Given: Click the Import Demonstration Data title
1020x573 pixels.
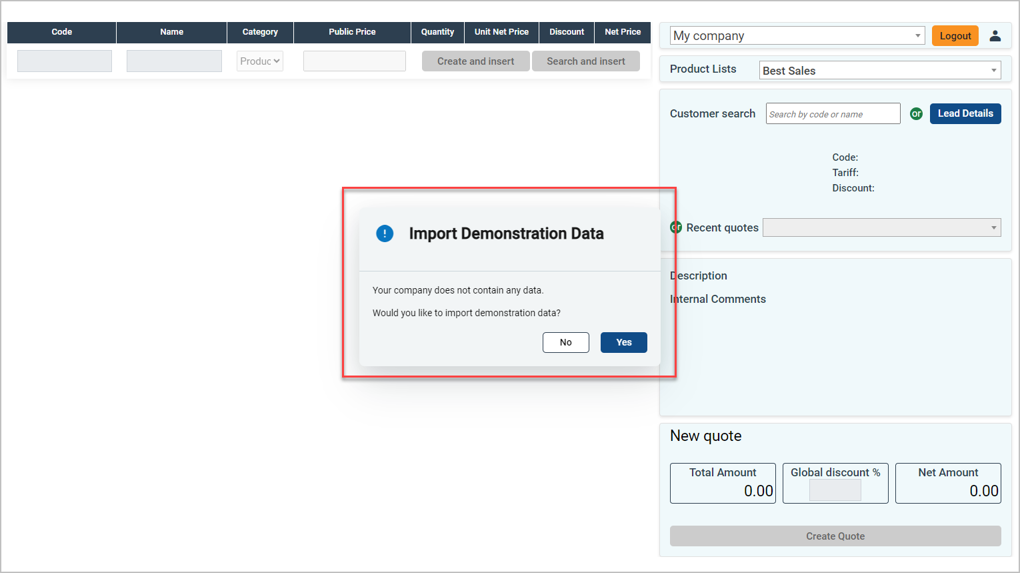Looking at the screenshot, I should [506, 233].
